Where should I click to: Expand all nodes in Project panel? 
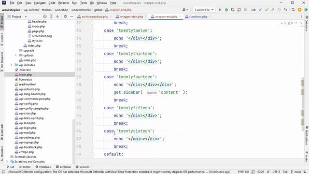coord(51,16)
